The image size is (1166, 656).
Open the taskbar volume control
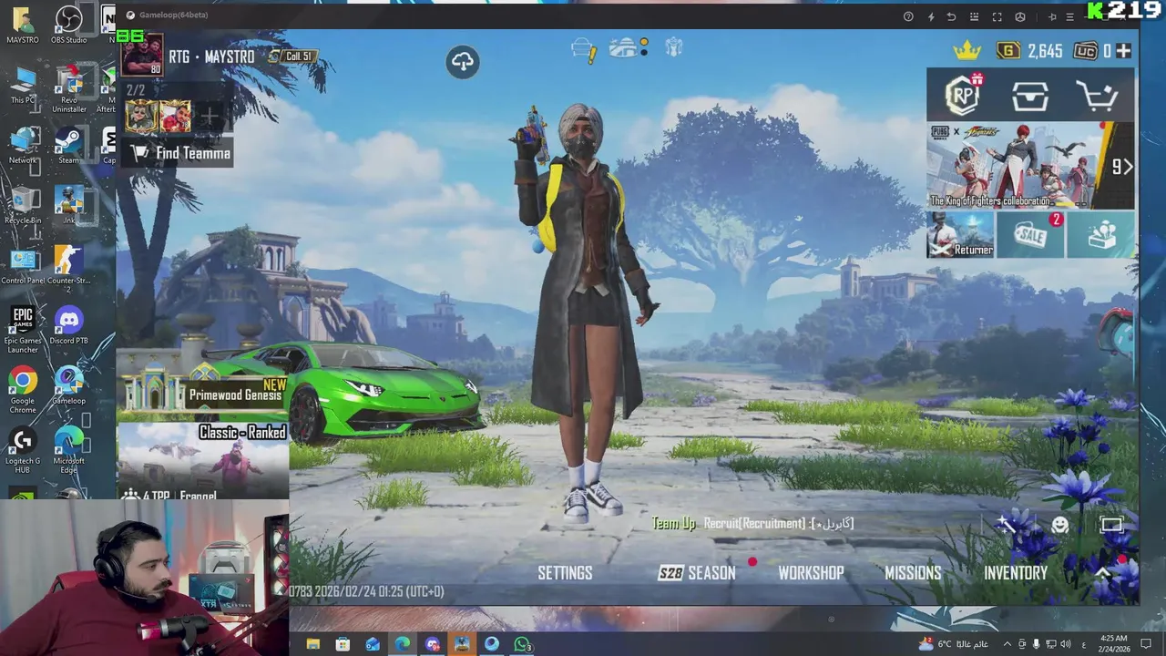click(x=1066, y=644)
